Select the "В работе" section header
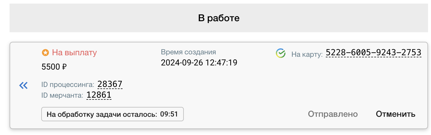 click(219, 18)
